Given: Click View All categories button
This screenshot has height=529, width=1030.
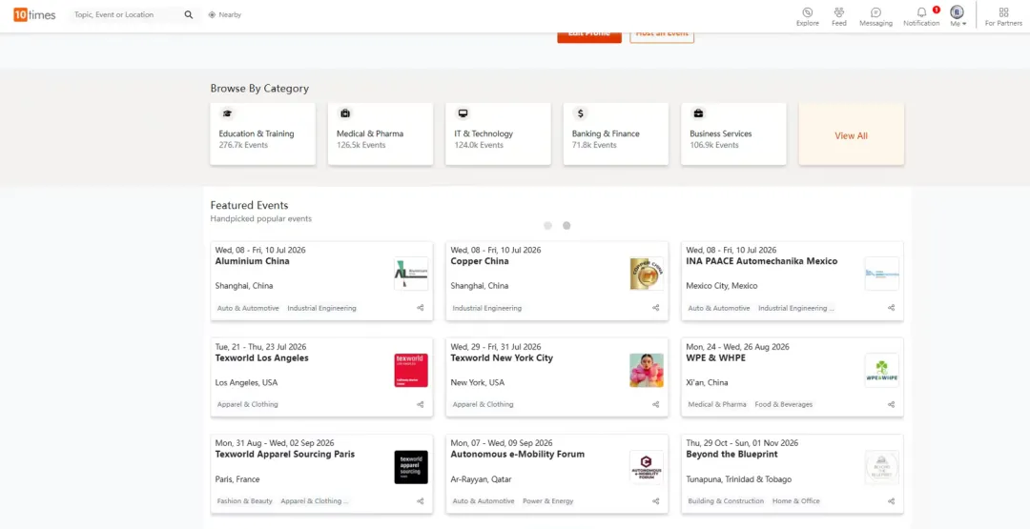Looking at the screenshot, I should [x=851, y=135].
